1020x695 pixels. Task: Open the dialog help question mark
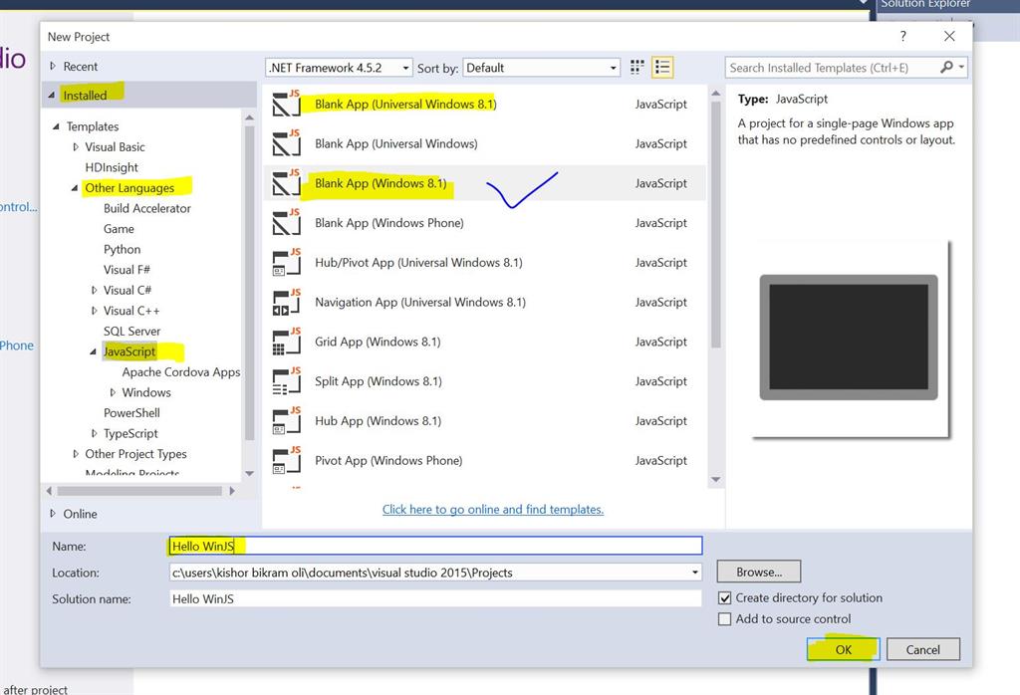(x=902, y=37)
